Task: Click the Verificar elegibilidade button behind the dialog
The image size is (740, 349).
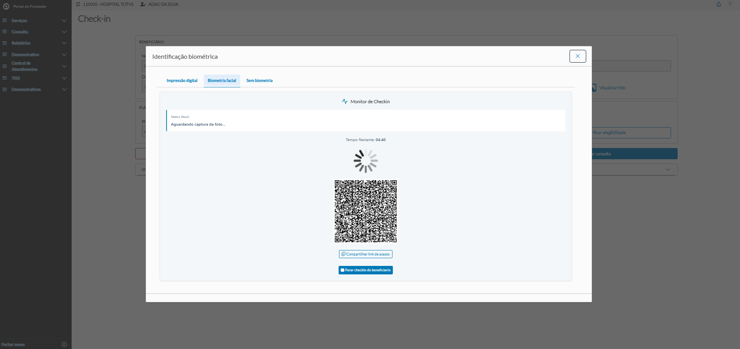Action: (631, 133)
